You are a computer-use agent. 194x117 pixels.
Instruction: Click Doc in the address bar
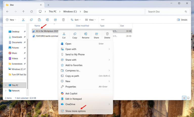point(86,12)
